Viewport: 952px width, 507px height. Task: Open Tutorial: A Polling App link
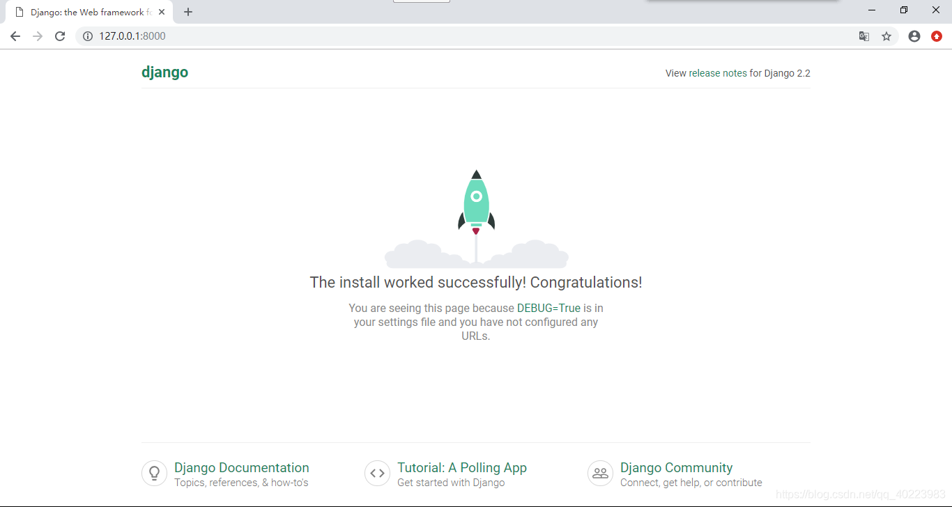click(462, 468)
